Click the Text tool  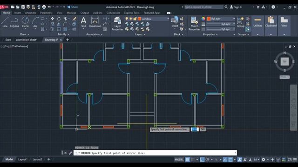(x=83, y=22)
